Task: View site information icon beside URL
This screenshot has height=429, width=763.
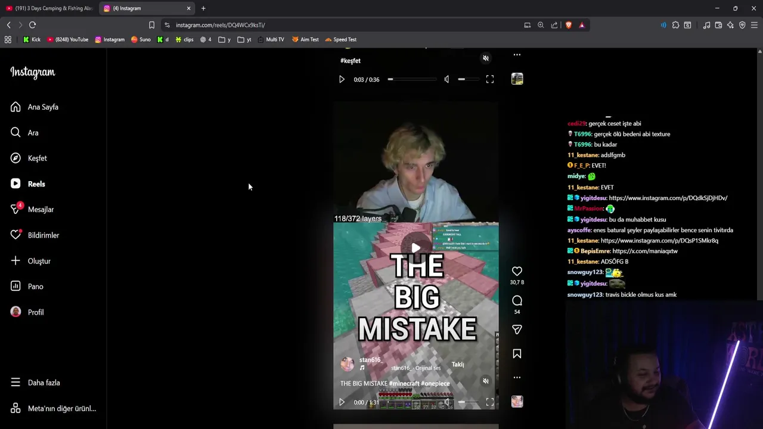Action: (x=167, y=25)
